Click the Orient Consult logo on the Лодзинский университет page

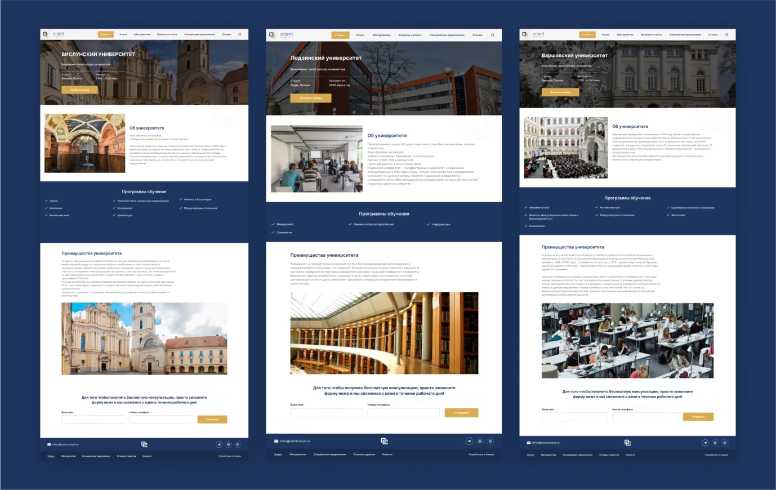point(281,35)
